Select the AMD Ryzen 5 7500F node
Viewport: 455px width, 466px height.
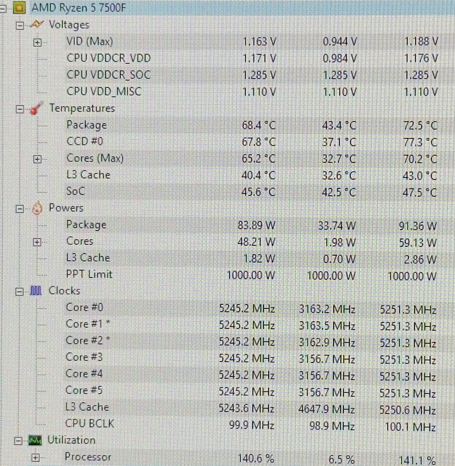click(79, 8)
